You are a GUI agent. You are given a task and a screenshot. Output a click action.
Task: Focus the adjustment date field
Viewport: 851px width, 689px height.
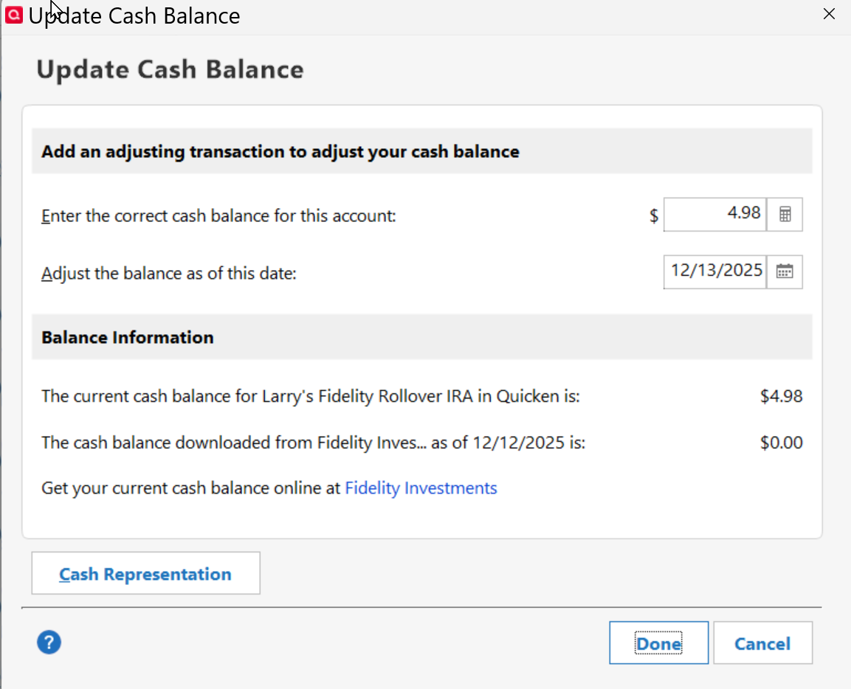[714, 271]
